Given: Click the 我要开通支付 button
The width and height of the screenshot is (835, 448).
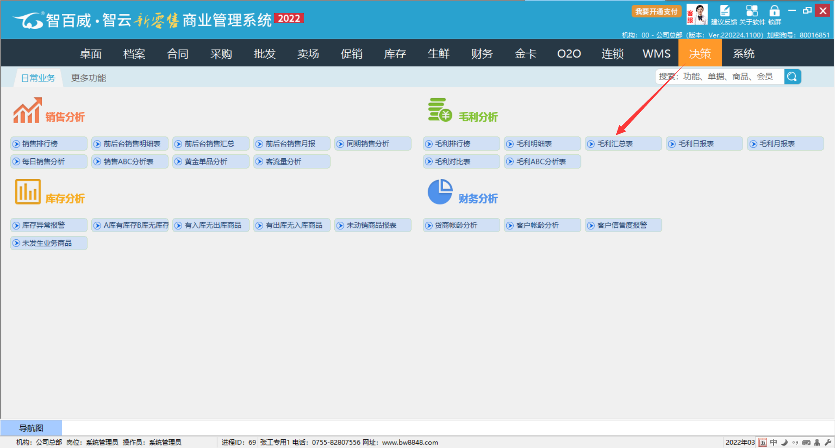Looking at the screenshot, I should point(656,11).
